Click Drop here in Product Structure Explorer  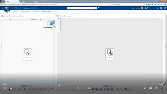[27, 55]
